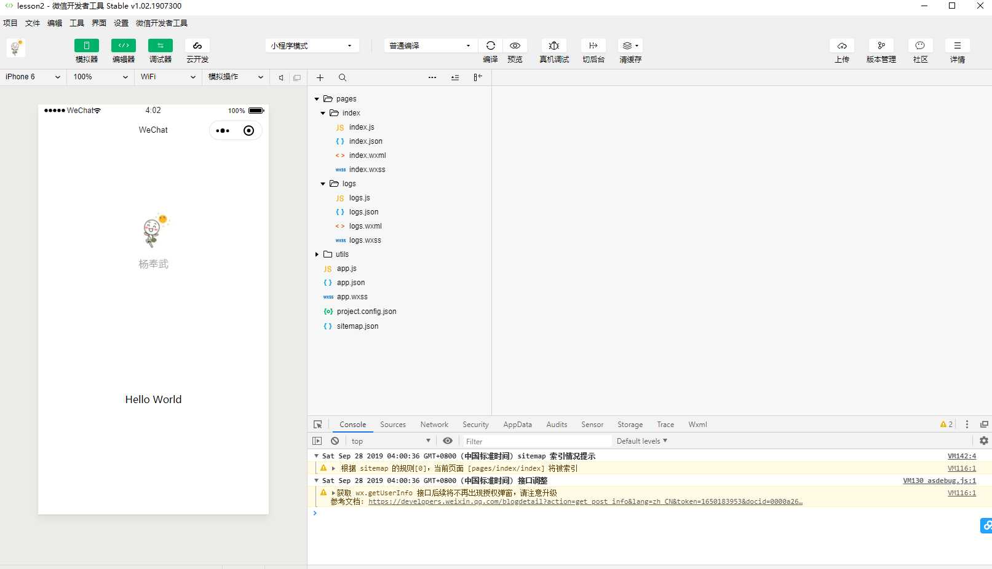Screen dimensions: 992x569
Task: Click the user avatar in the toolbar
Action: 16,47
